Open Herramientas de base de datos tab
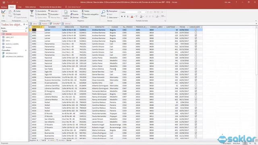Screen dimensions: 258x145 (50, 7)
